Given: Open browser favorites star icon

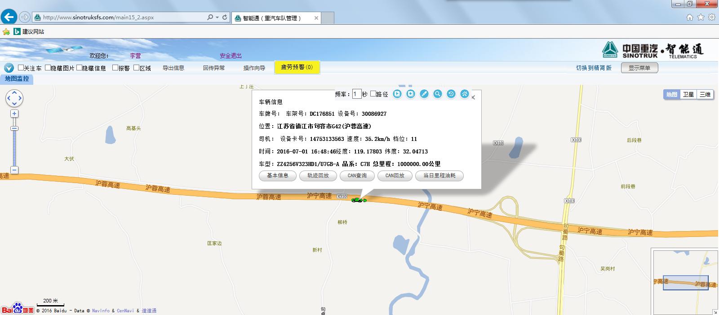Looking at the screenshot, I should click(701, 17).
